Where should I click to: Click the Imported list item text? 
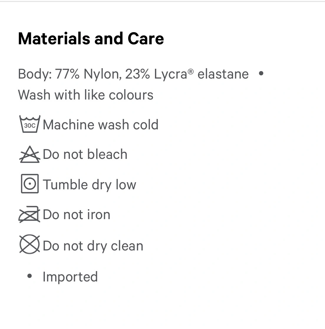point(70,277)
